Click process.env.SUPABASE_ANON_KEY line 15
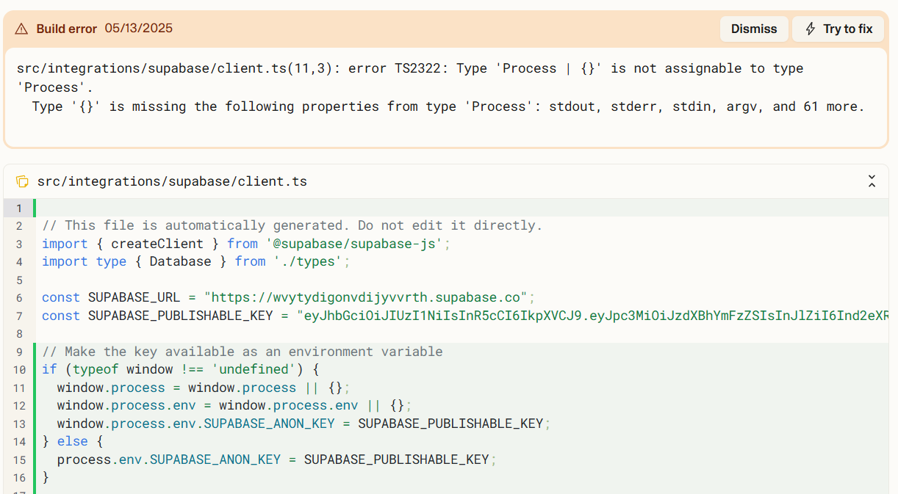The width and height of the screenshot is (898, 494). click(277, 460)
